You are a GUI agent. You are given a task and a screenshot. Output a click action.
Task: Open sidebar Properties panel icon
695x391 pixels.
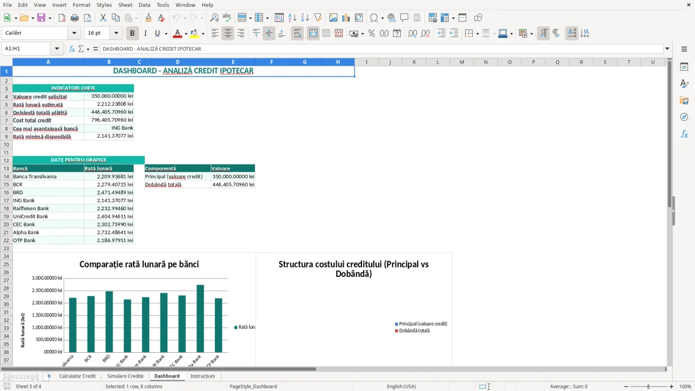[x=684, y=67]
